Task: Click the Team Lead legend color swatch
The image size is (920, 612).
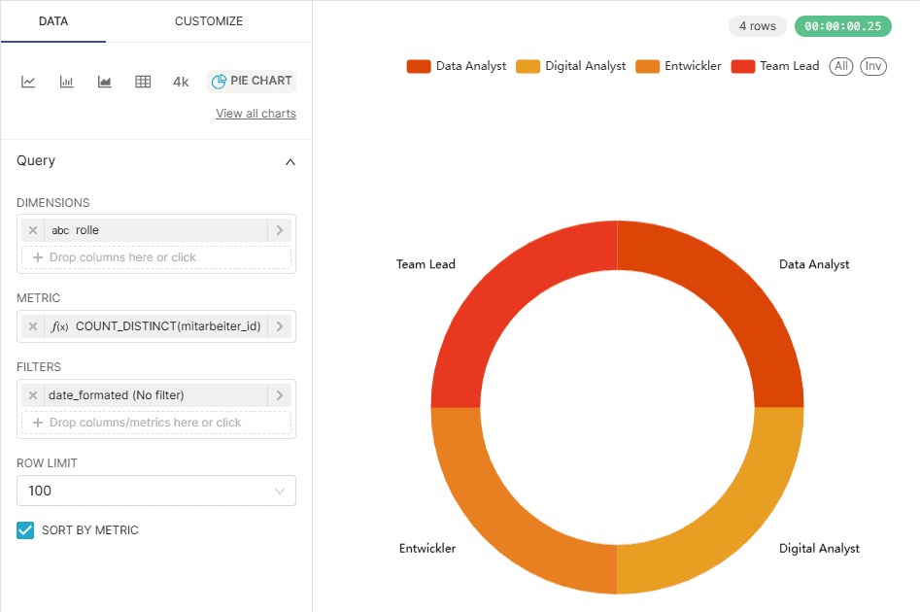Action: pyautogui.click(x=742, y=66)
